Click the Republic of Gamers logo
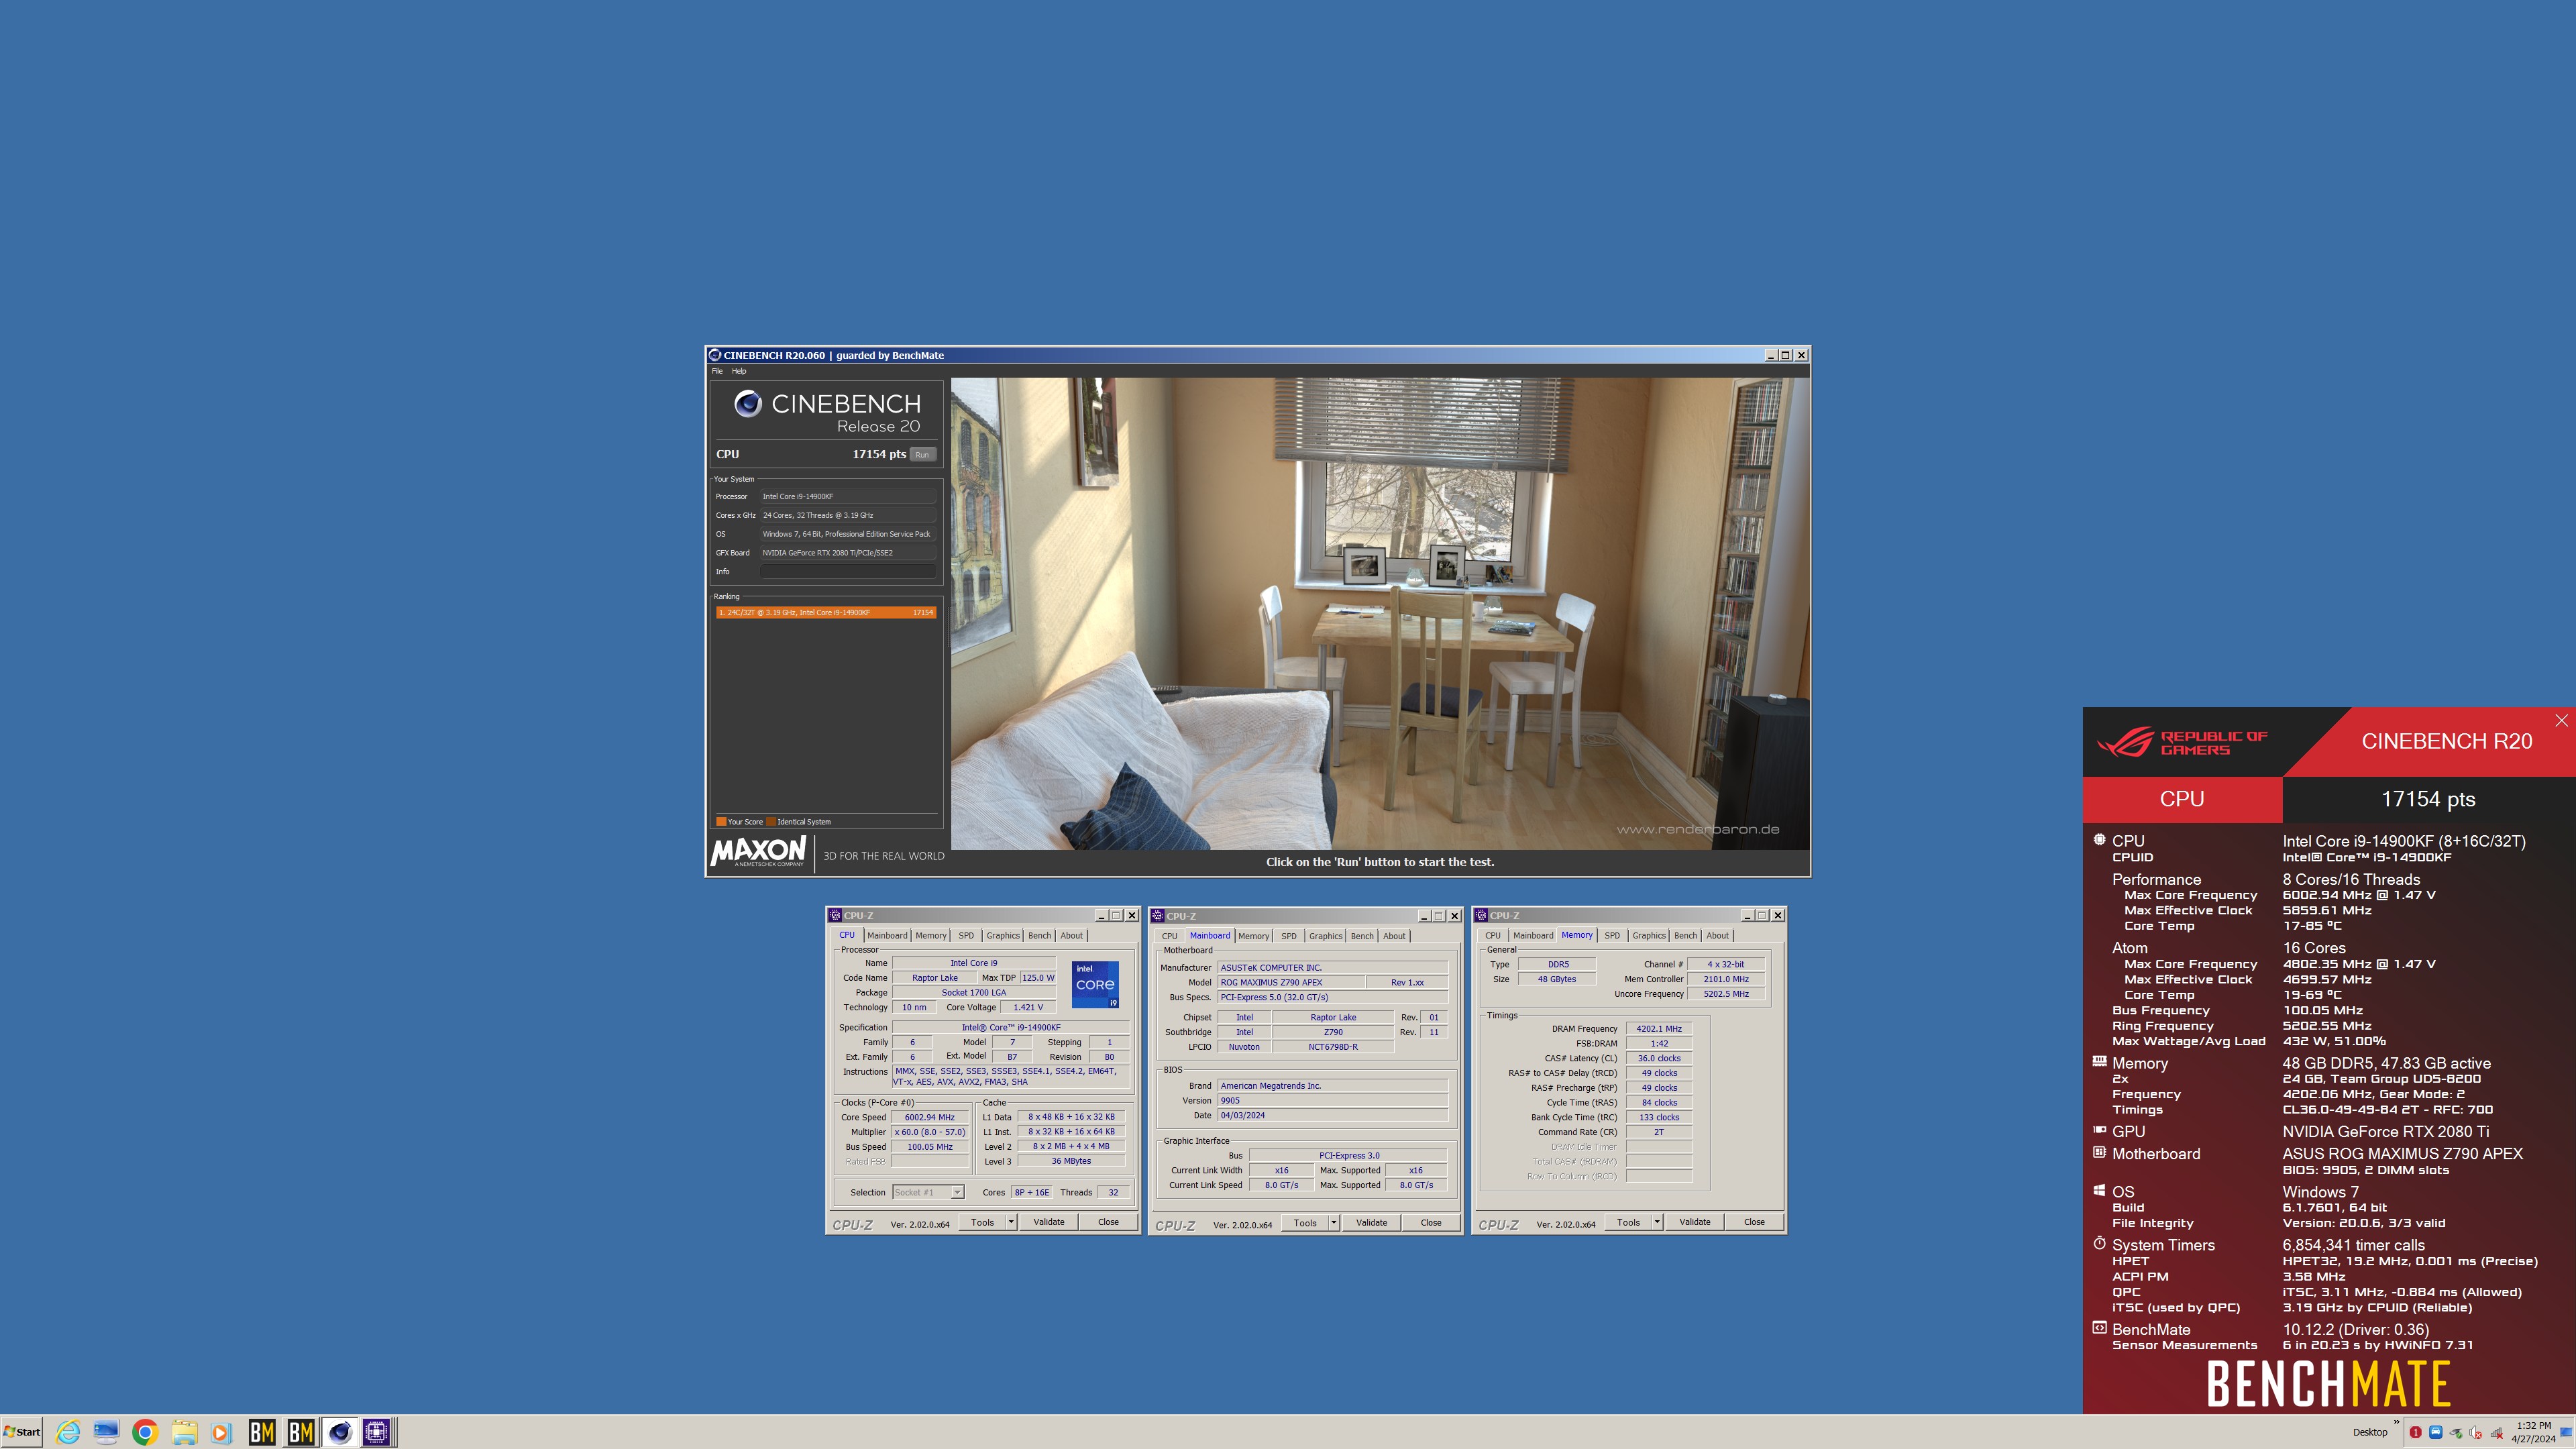This screenshot has width=2576, height=1449. pyautogui.click(x=2182, y=742)
